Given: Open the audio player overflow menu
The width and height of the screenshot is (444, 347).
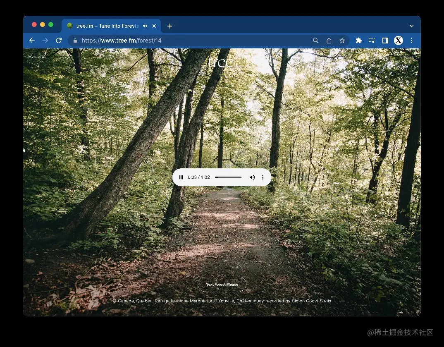Looking at the screenshot, I should tap(263, 177).
